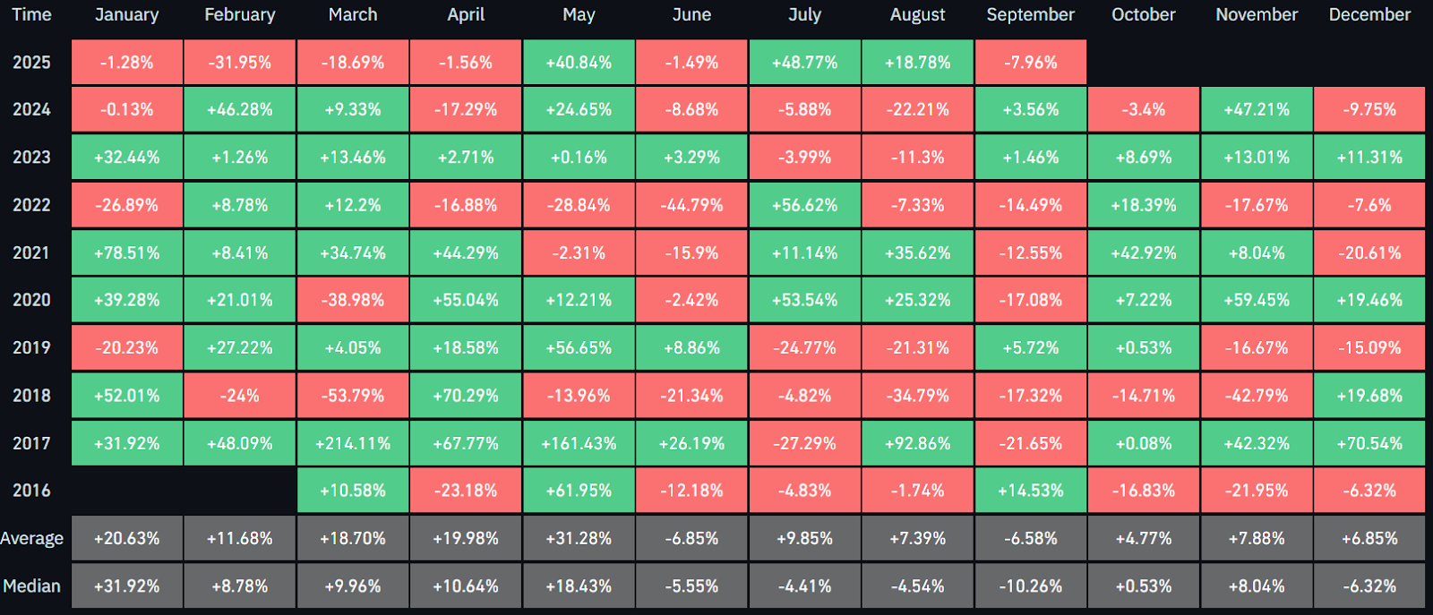
Task: Select the +56.62% July 2022 cell
Action: 805,205
